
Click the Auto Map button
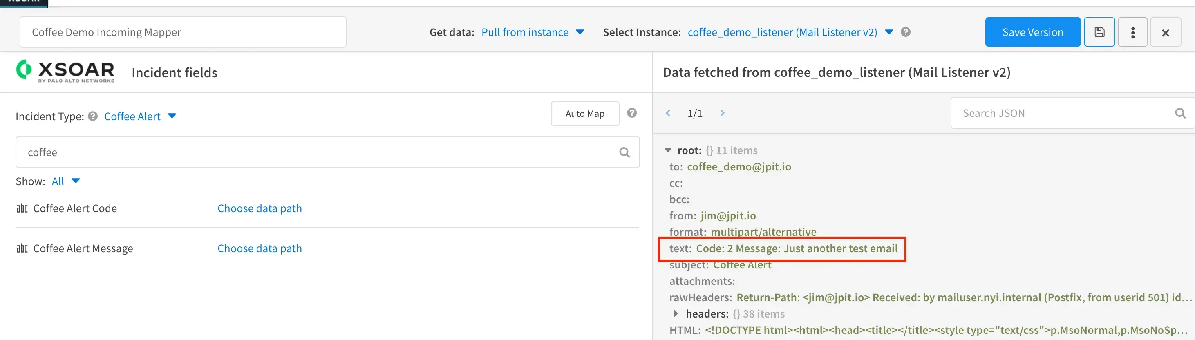(584, 113)
